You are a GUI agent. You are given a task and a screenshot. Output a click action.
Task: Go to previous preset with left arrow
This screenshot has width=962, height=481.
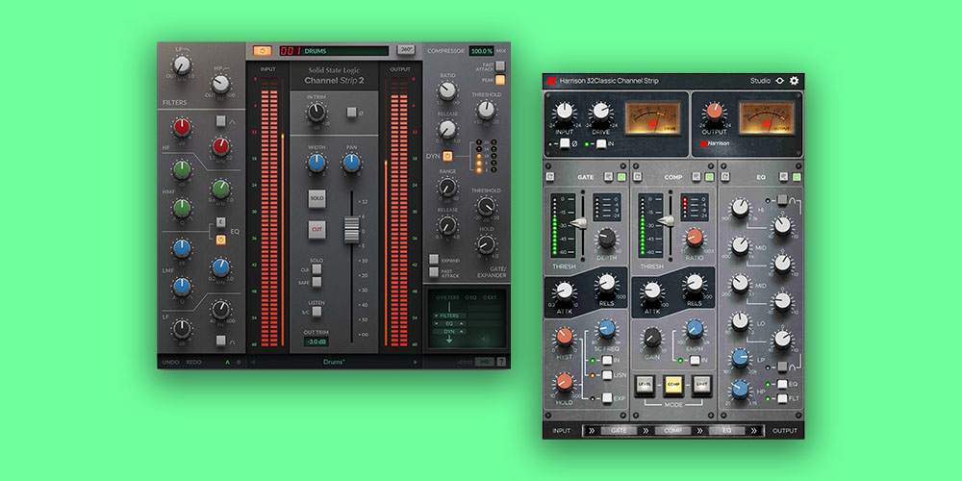pyautogui.click(x=253, y=363)
